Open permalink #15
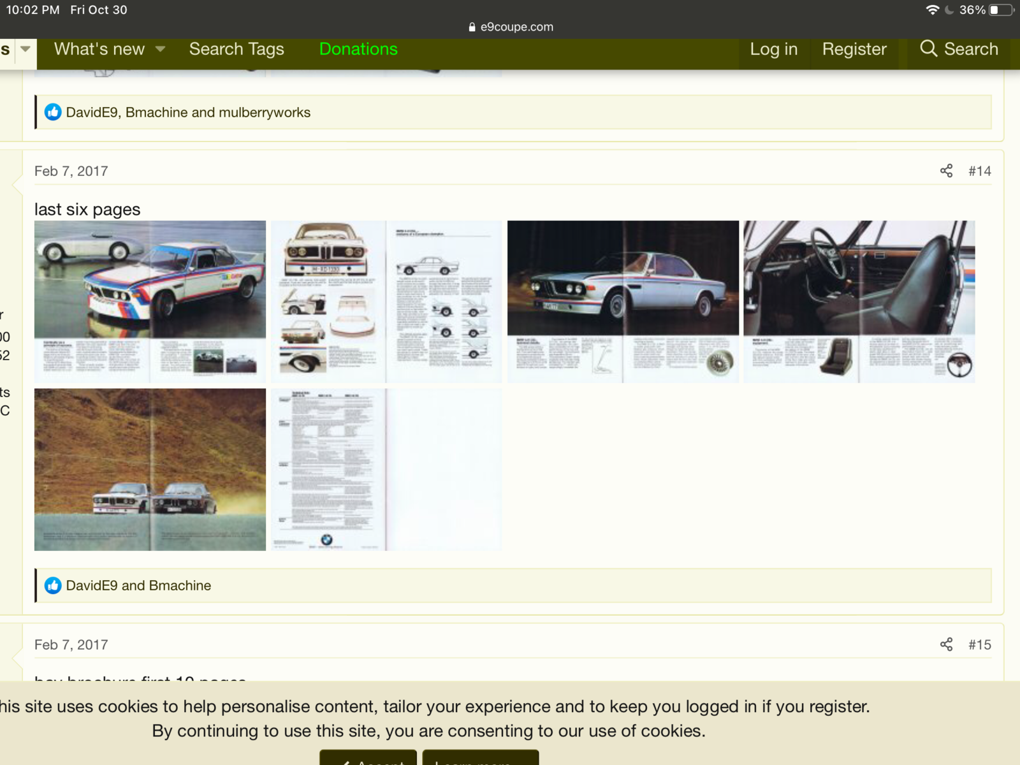Image resolution: width=1020 pixels, height=765 pixels. point(980,645)
